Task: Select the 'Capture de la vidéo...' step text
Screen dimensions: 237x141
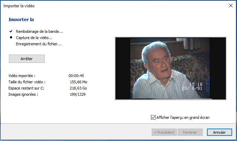Action: pyautogui.click(x=34, y=38)
